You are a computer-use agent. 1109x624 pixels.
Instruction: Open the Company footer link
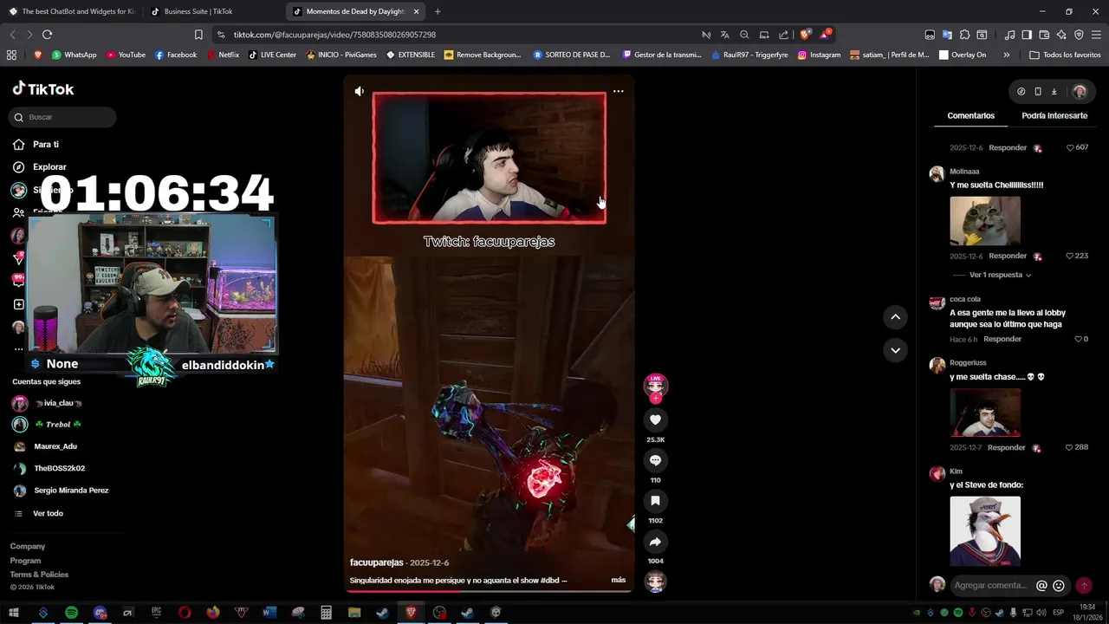tap(28, 546)
